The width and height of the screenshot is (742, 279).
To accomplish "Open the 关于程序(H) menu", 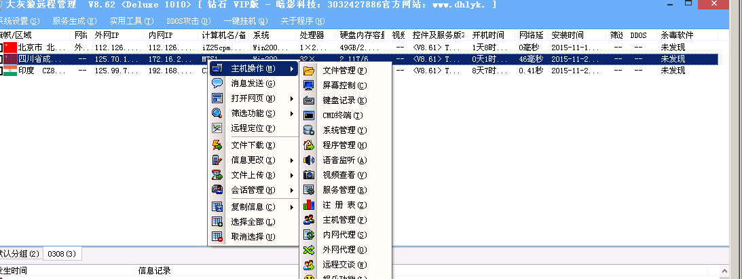I will pyautogui.click(x=303, y=21).
